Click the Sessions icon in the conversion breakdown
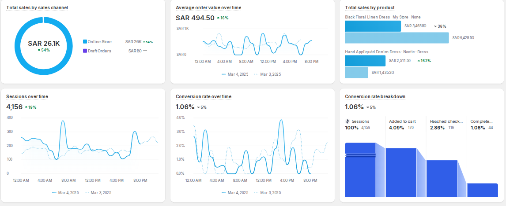 coord(347,121)
